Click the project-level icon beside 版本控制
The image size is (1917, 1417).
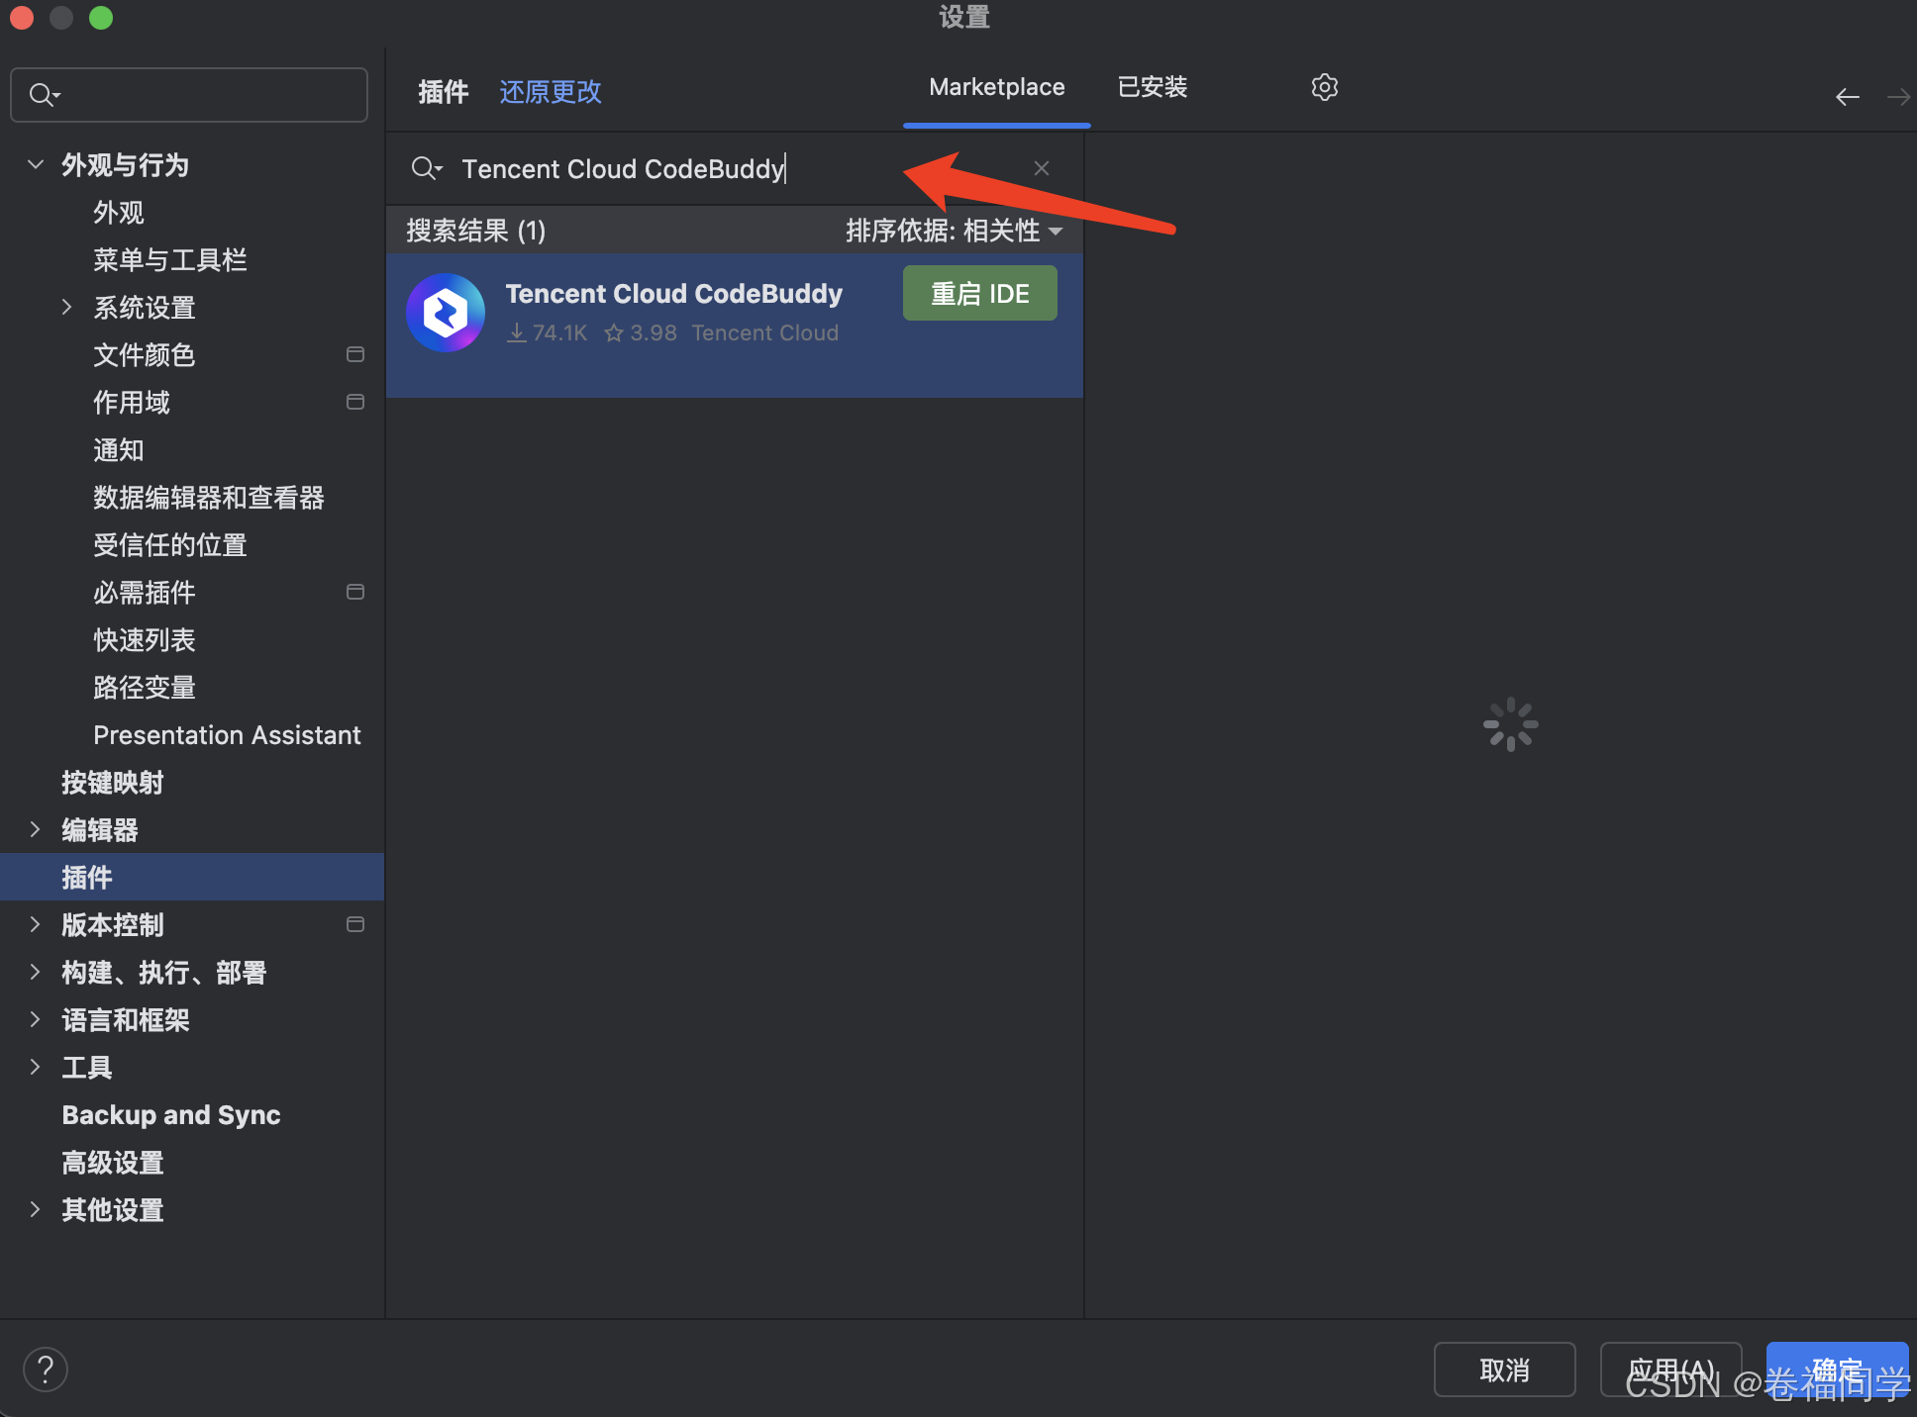coord(354,924)
